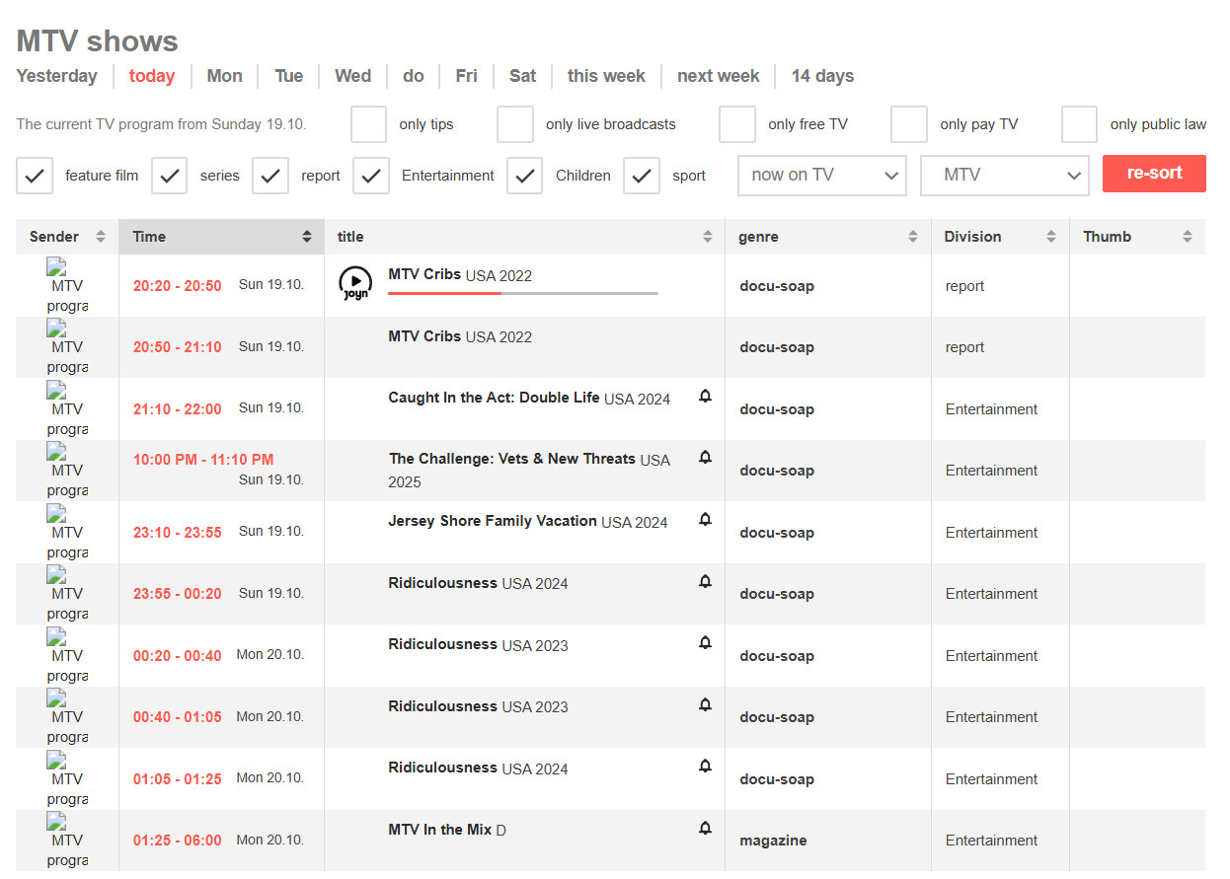Screen dimensions: 1230x879
Task: Uncheck the Children checkbox
Action: [525, 176]
